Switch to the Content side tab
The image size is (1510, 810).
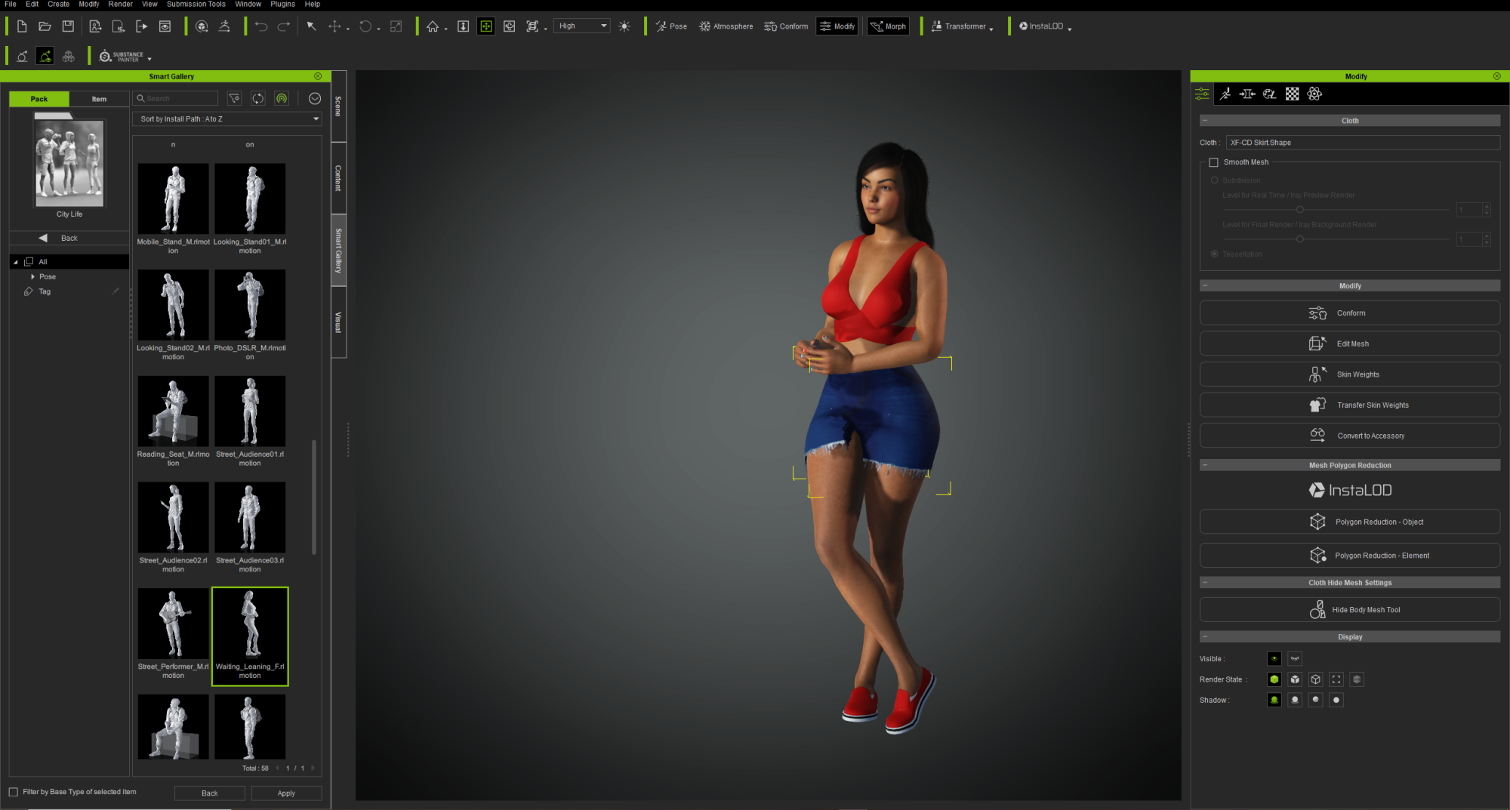pos(338,178)
